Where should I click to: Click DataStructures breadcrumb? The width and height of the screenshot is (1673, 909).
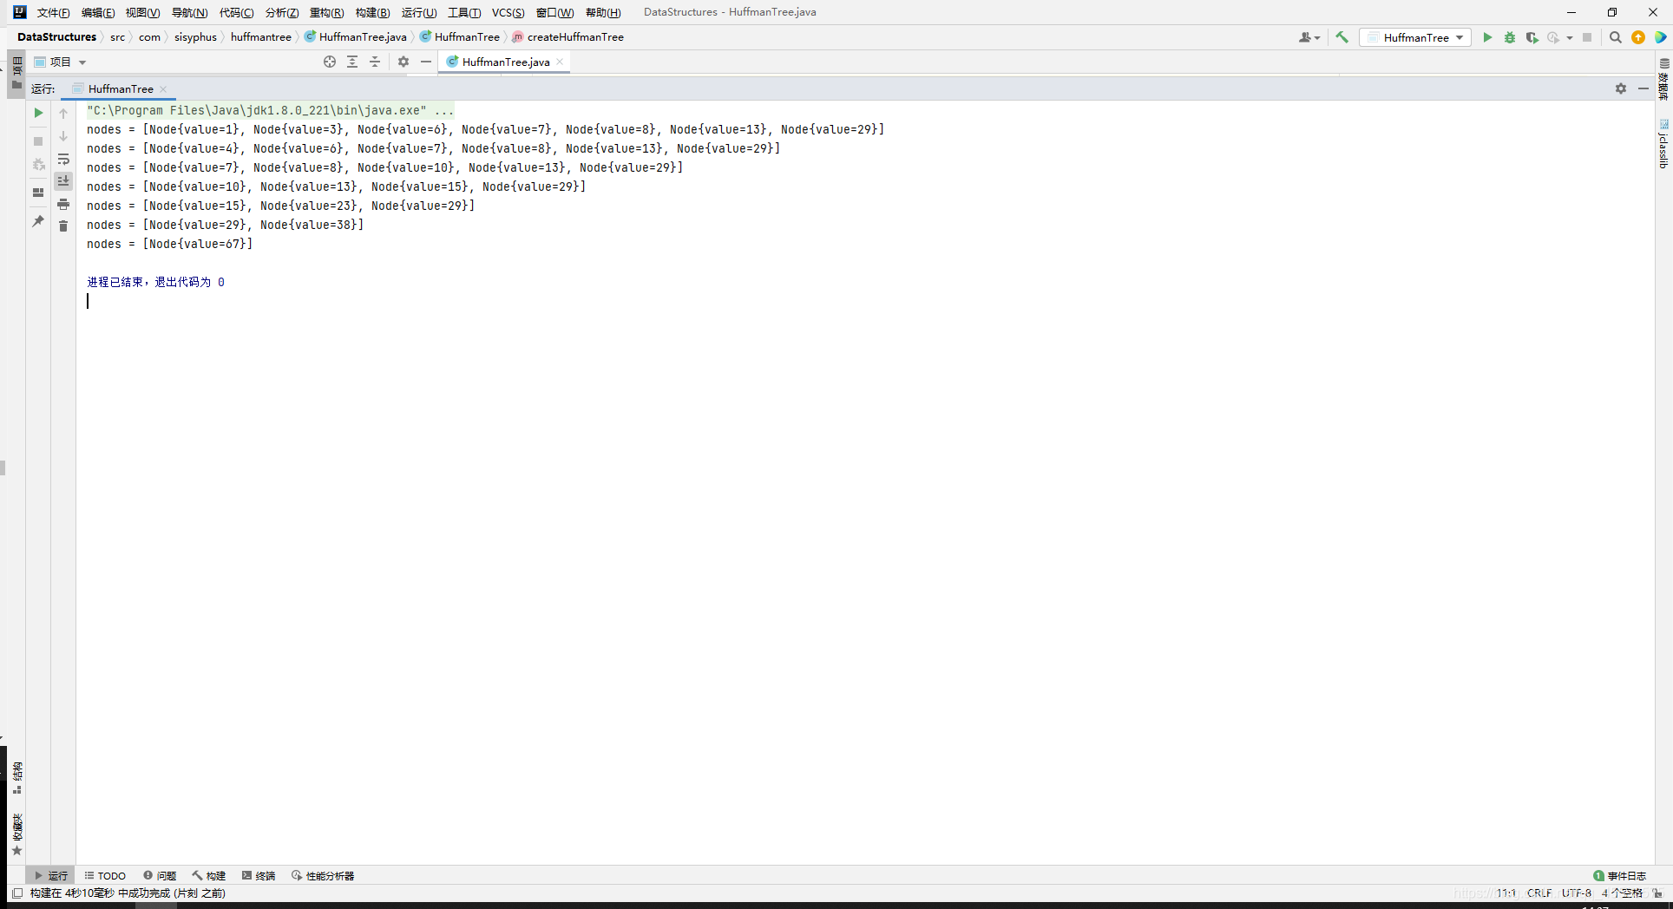click(x=56, y=37)
